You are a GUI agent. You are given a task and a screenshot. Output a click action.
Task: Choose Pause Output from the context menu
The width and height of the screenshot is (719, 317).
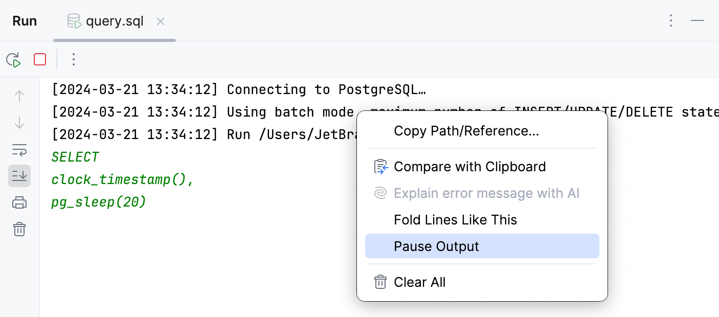point(436,246)
